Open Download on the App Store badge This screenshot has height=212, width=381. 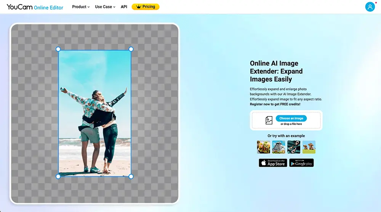(273, 163)
